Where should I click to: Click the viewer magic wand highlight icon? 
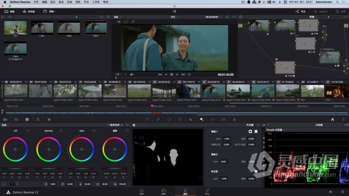pos(133,22)
